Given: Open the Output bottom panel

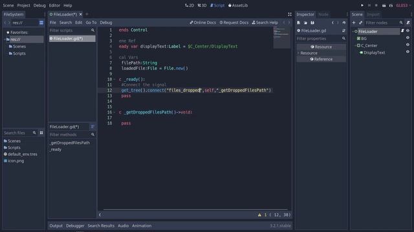Looking at the screenshot, I should [x=56, y=226].
